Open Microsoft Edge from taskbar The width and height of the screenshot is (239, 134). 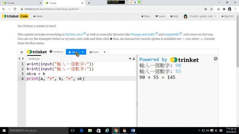coord(81,131)
